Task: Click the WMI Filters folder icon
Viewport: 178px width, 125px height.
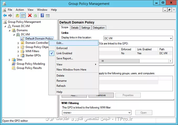Action: coord(23,51)
